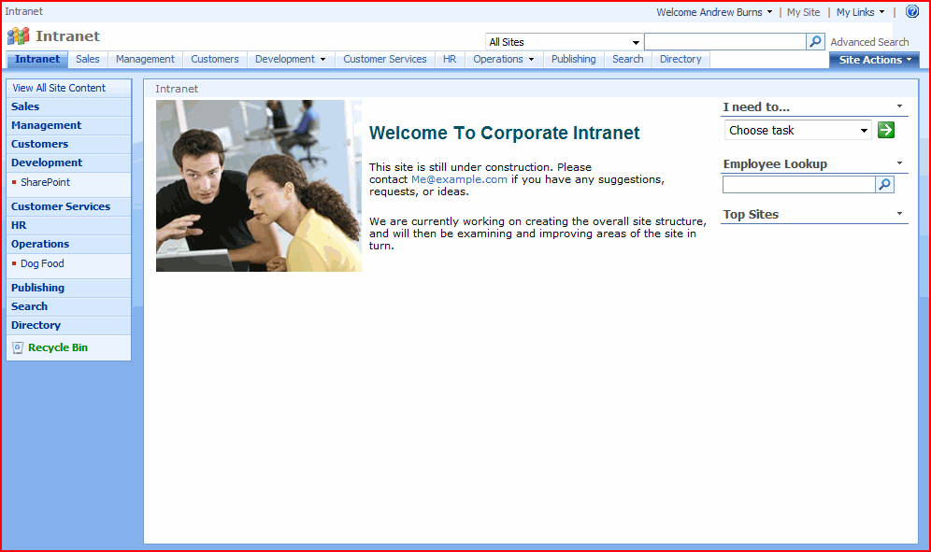
Task: Open the help question mark icon
Action: [x=912, y=12]
